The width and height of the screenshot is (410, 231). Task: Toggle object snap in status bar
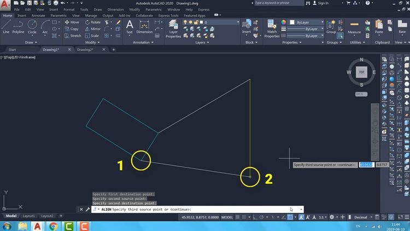point(290,217)
